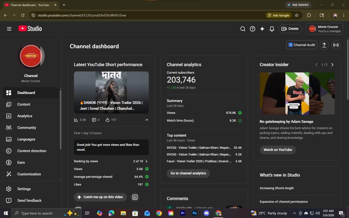Open the Studio search magnifier
The height and width of the screenshot is (218, 349).
click(243, 29)
